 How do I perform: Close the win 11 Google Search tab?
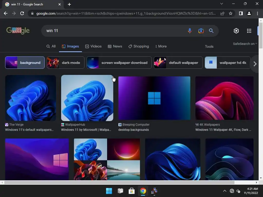point(60,4)
